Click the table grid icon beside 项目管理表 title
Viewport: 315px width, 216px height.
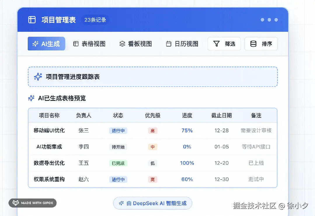[x=32, y=20]
